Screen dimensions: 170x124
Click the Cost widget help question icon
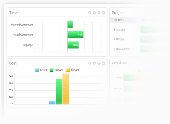click(x=99, y=63)
